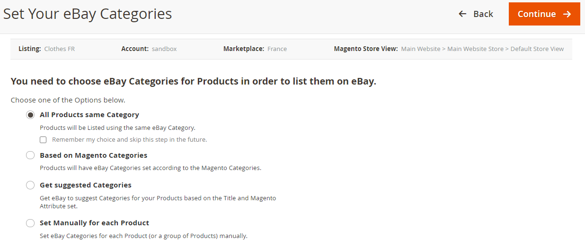Go back using the Back text
This screenshot has width=585, height=247.
(483, 14)
